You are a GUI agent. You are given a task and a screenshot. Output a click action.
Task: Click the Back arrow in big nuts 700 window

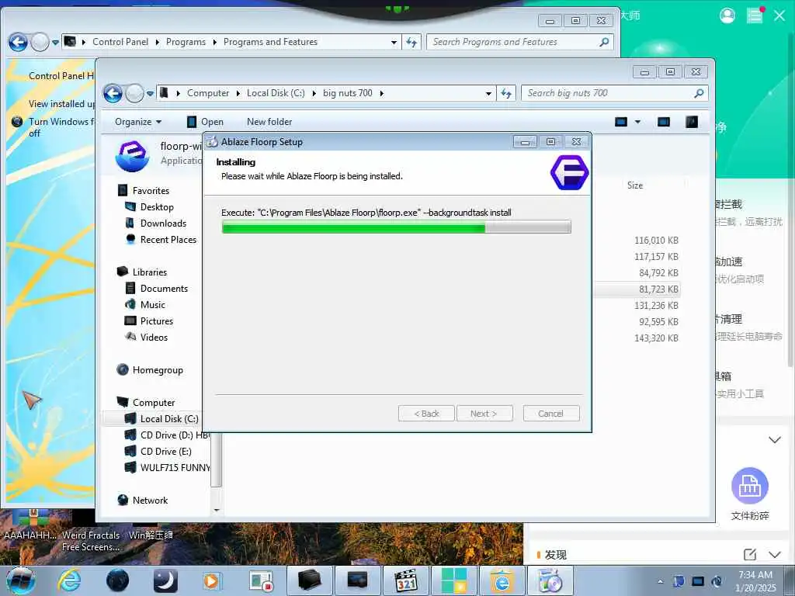click(113, 93)
